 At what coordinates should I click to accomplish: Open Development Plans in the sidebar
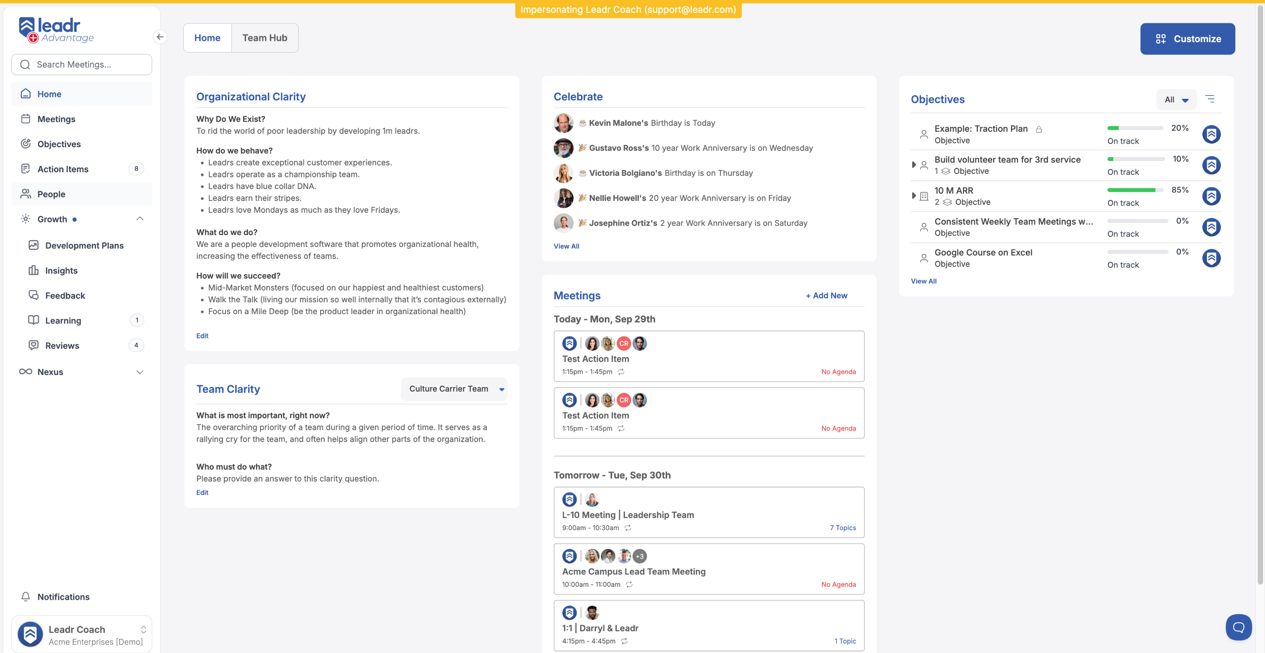point(84,245)
